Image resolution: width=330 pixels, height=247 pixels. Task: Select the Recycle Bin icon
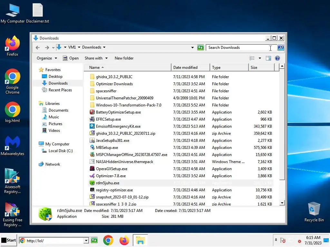coord(314,212)
